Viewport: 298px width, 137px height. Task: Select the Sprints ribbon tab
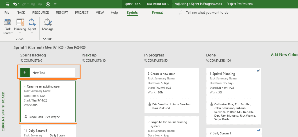[x=132, y=13]
